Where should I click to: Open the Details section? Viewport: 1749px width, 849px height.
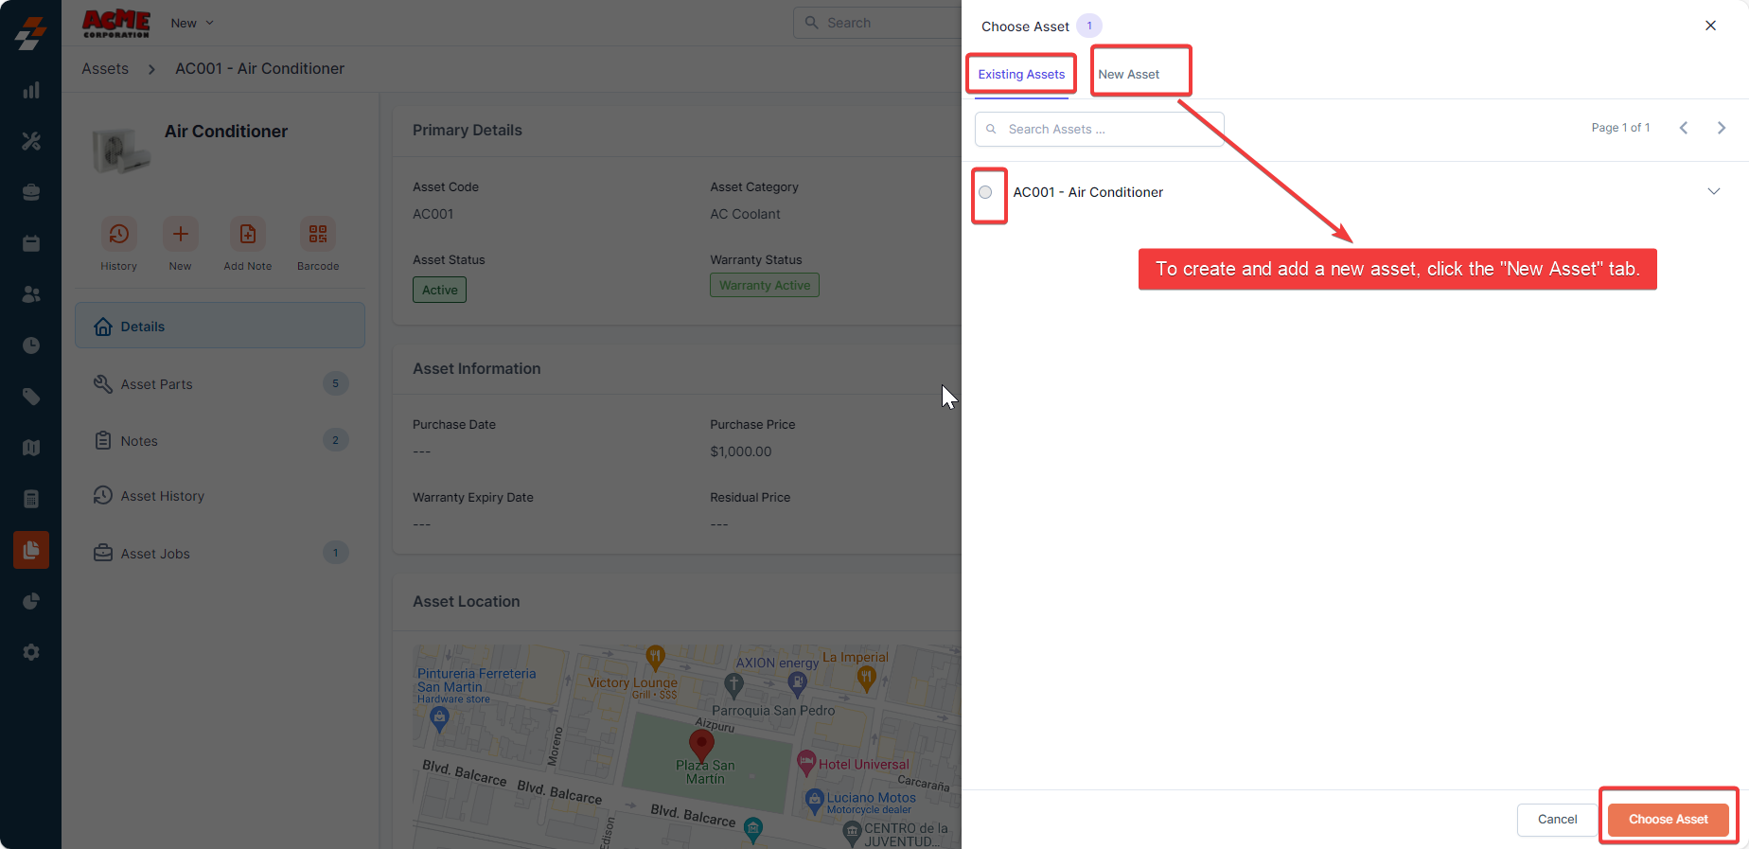click(220, 326)
